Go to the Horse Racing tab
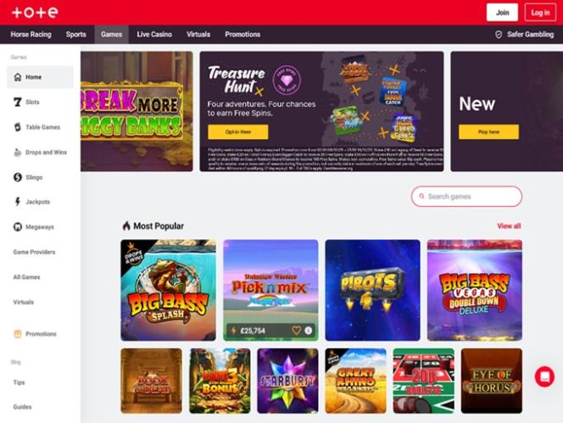Viewport: 563px width, 423px height. pos(31,35)
